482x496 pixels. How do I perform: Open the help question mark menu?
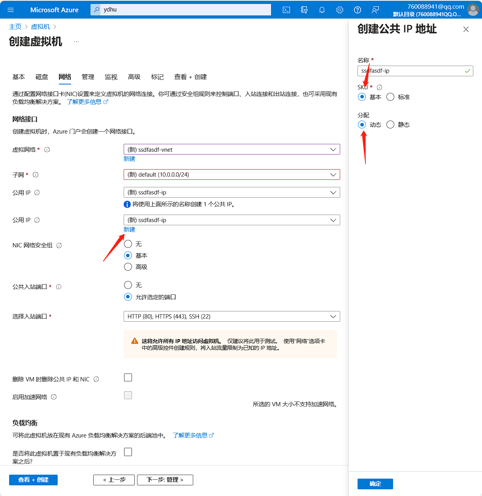pyautogui.click(x=358, y=10)
